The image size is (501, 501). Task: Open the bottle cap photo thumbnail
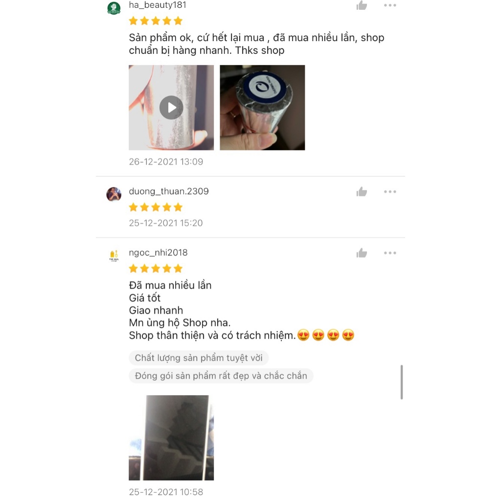click(x=262, y=108)
